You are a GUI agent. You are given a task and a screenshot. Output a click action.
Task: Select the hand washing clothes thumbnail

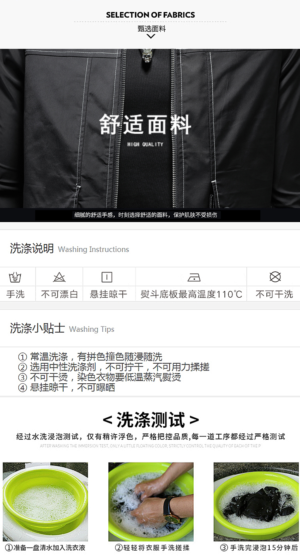coord(151,502)
